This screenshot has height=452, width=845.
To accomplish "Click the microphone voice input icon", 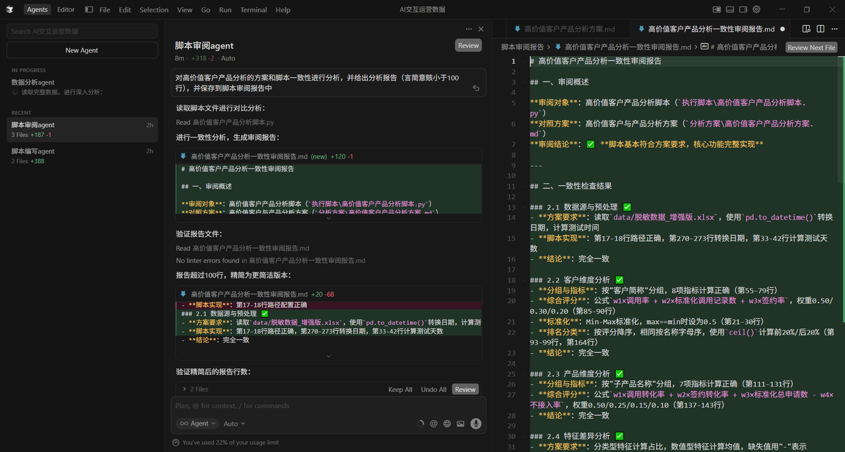I will 475,424.
